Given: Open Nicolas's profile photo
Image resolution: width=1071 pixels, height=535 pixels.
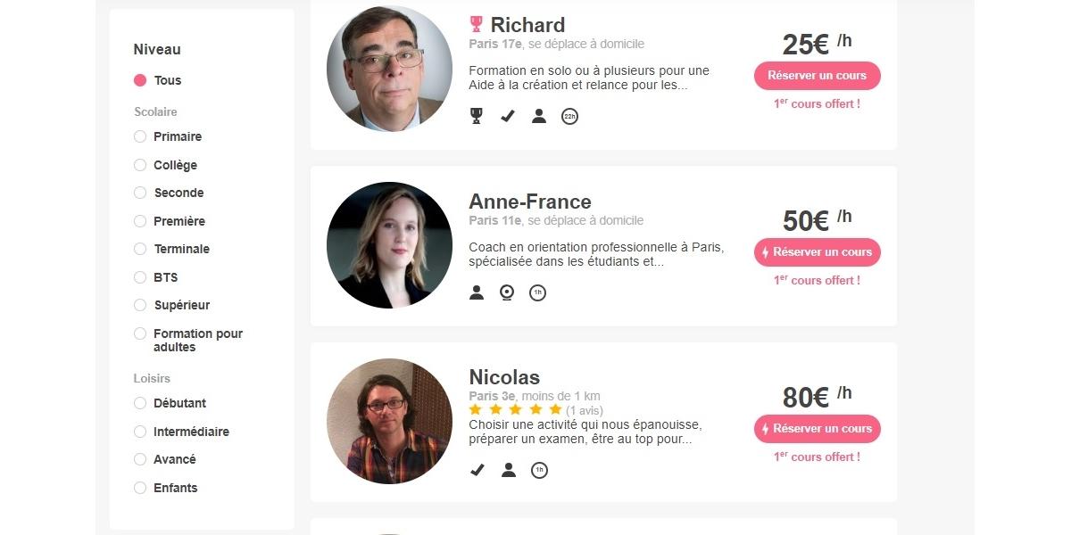Looking at the screenshot, I should click(389, 421).
